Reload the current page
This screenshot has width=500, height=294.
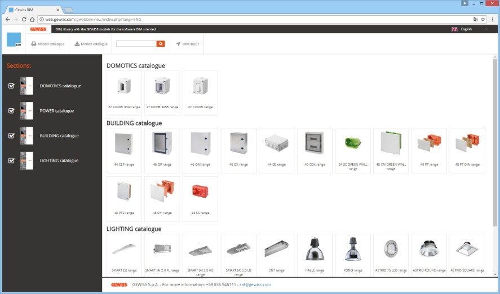coord(24,19)
